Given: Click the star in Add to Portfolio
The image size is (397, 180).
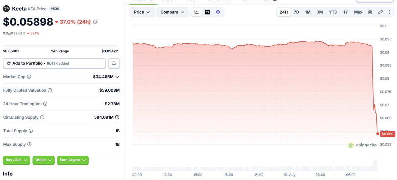Looking at the screenshot, I should click(9, 63).
